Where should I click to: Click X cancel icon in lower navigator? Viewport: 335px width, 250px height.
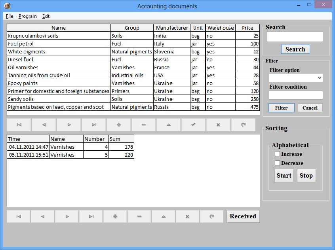[x=188, y=216]
